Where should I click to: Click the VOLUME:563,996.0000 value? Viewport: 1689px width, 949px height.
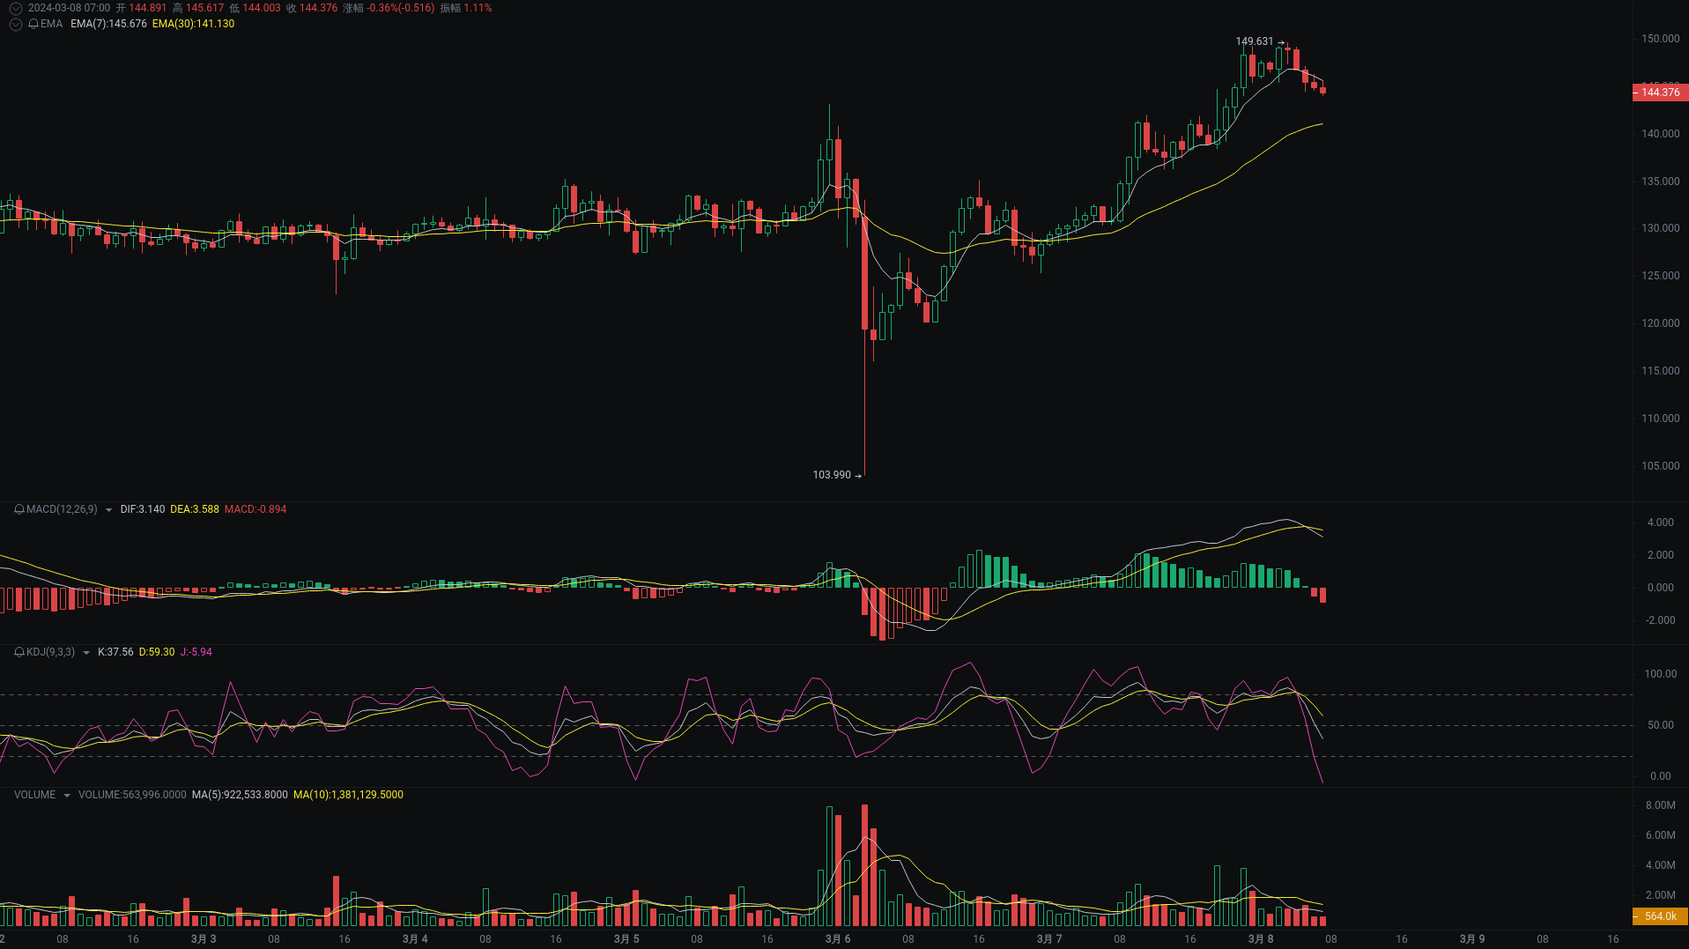pos(132,795)
